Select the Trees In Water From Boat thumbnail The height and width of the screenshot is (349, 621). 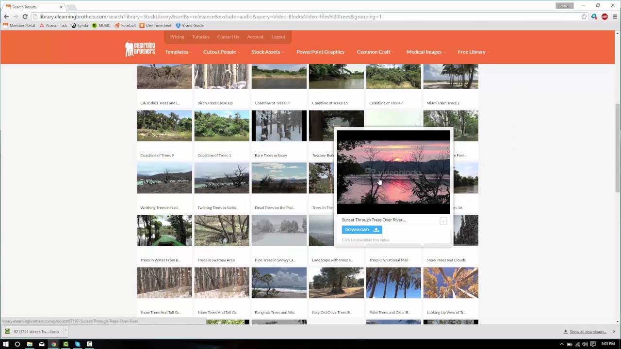[164, 230]
